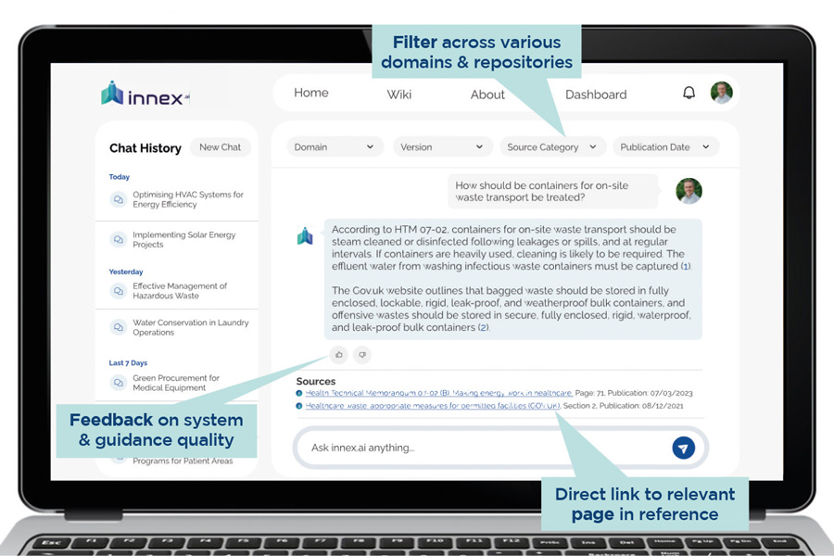Click the bullet icon of the Health Technical Memorandum source
The width and height of the screenshot is (834, 556).
pyautogui.click(x=299, y=393)
